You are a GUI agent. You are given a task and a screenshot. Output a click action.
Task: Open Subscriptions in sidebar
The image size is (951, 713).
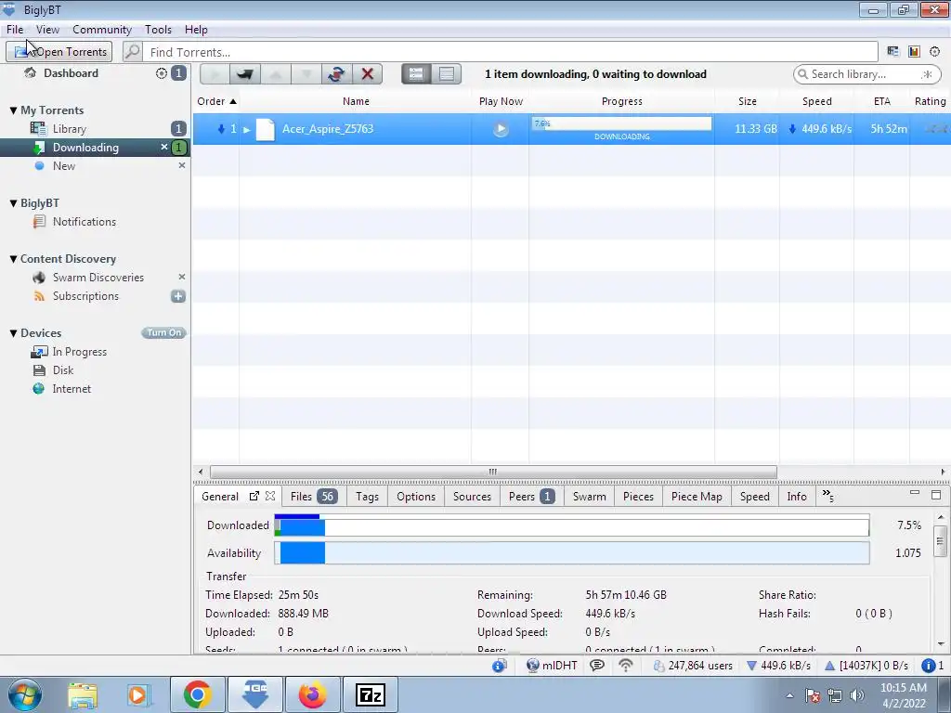pyautogui.click(x=85, y=296)
